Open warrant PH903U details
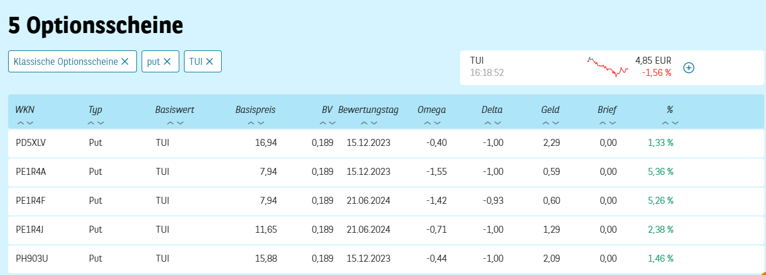Viewport: 766px width, 275px height. tap(31, 258)
